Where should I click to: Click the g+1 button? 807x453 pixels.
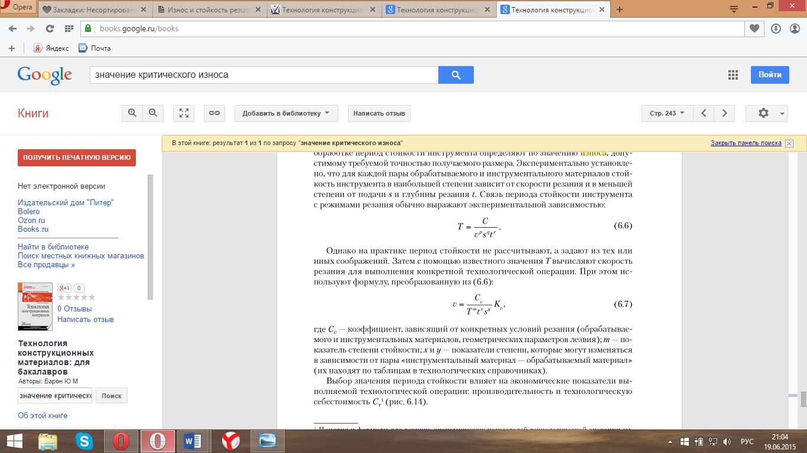pyautogui.click(x=64, y=288)
